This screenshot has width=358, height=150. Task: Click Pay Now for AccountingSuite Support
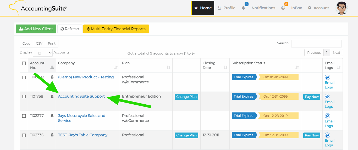click(312, 97)
